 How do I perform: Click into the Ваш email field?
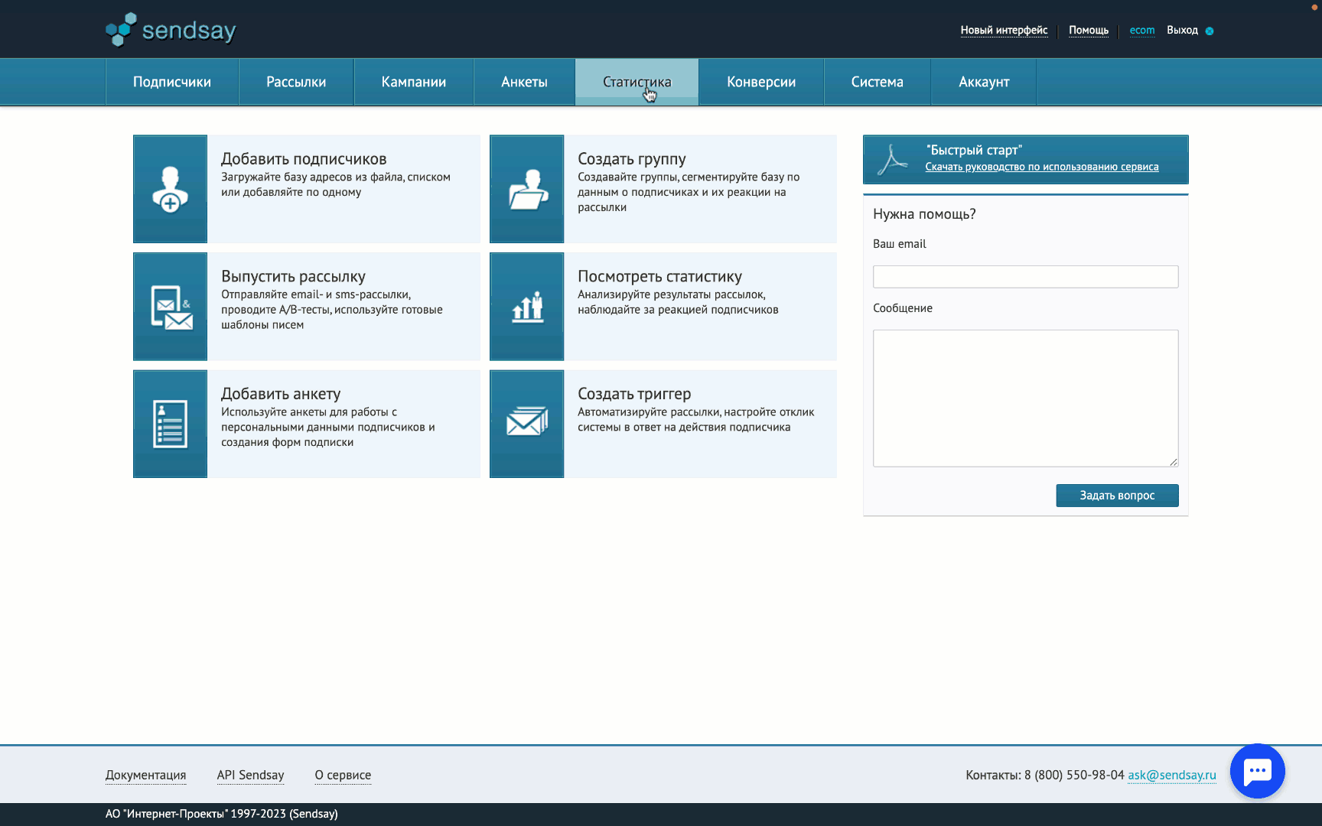click(1025, 277)
